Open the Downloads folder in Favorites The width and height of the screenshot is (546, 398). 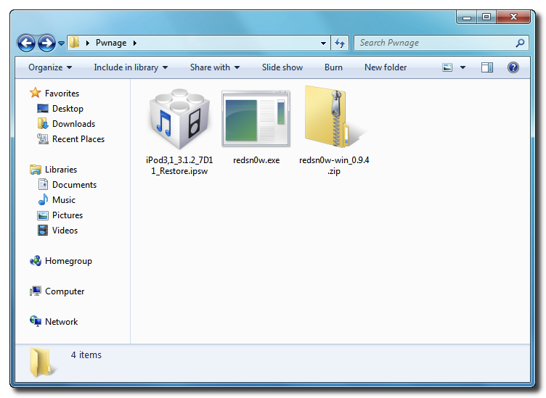(73, 124)
